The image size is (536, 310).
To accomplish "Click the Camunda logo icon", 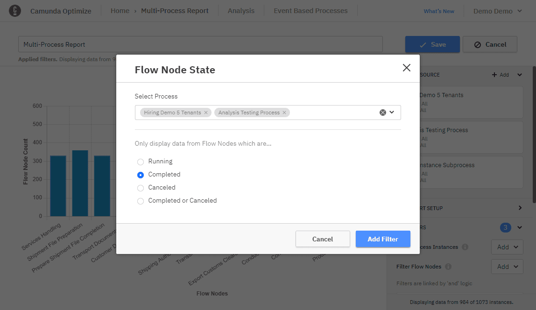I will 14,11.
